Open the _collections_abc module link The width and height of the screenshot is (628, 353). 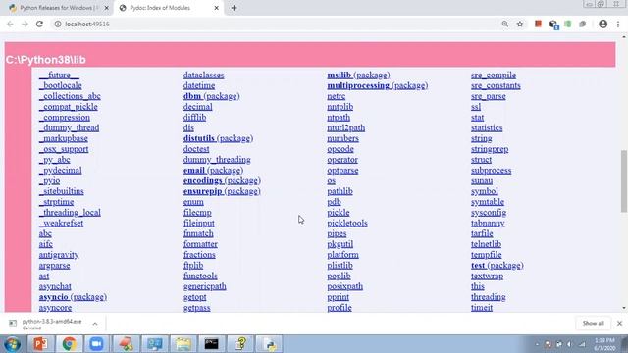pyautogui.click(x=70, y=96)
